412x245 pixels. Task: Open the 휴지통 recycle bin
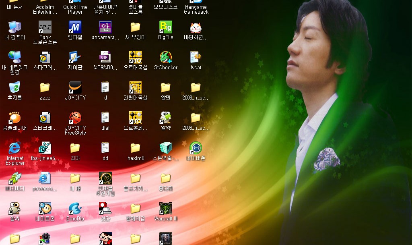15,87
